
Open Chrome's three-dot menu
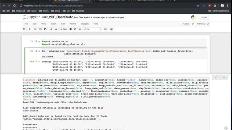point(228,6)
